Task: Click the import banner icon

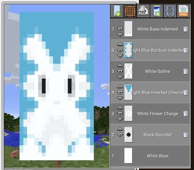Action: 157,11
